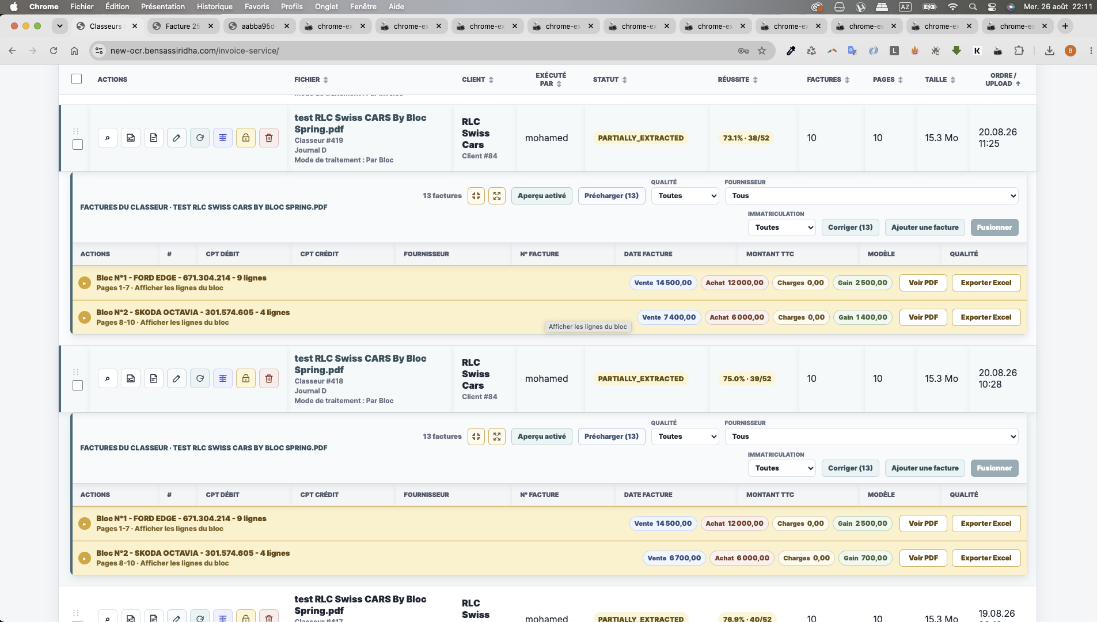The height and width of the screenshot is (622, 1097).
Task: Expand Bloc N°1 FORD EDGE in Classeur #419
Action: (x=85, y=283)
